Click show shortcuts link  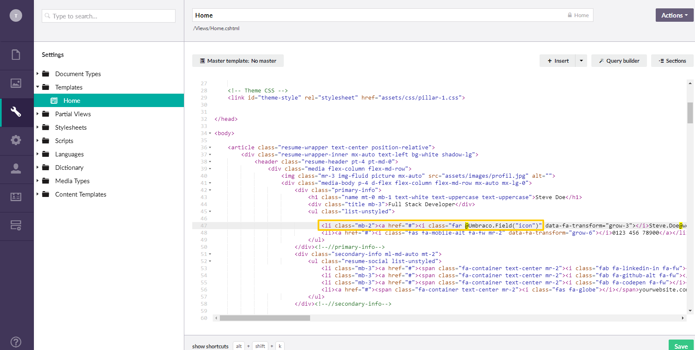pyautogui.click(x=210, y=346)
